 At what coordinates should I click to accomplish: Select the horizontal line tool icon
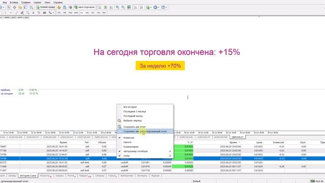point(11,13)
